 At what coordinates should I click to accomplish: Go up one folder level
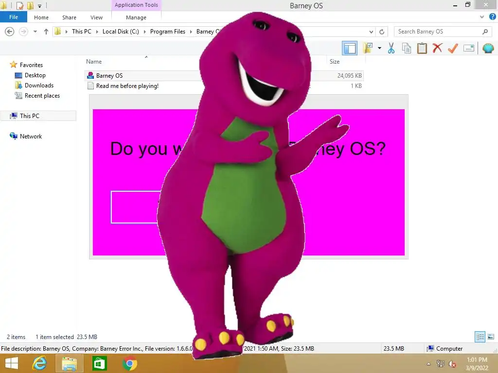(46, 32)
